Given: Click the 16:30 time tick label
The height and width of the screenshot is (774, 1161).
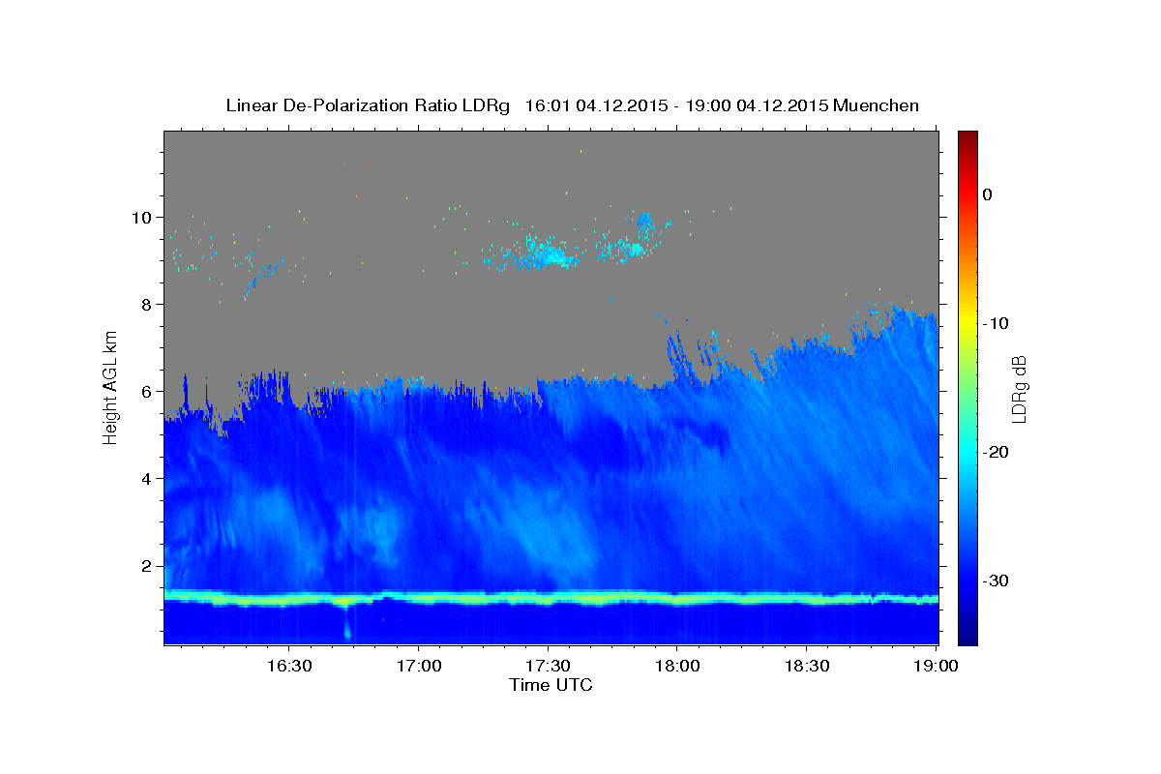Looking at the screenshot, I should (288, 667).
